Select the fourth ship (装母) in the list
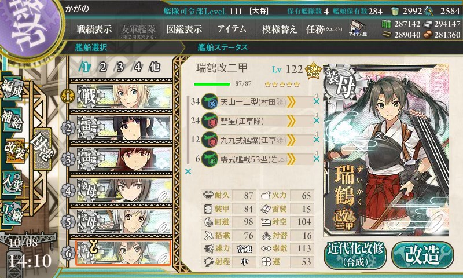This screenshot has width=463, height=278. 120,191
